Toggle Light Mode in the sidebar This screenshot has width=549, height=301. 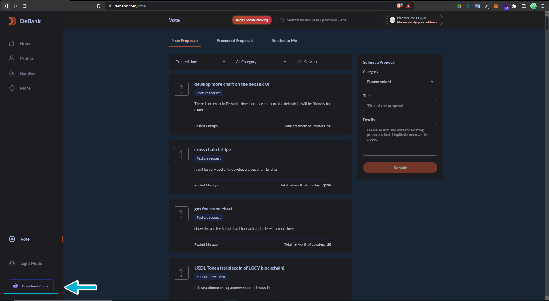31,264
